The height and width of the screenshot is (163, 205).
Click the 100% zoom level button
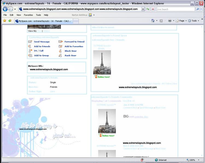[191, 160]
